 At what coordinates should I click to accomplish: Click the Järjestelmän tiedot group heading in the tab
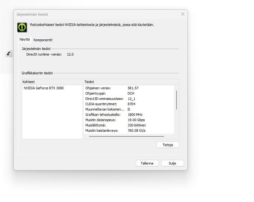pos(36,49)
